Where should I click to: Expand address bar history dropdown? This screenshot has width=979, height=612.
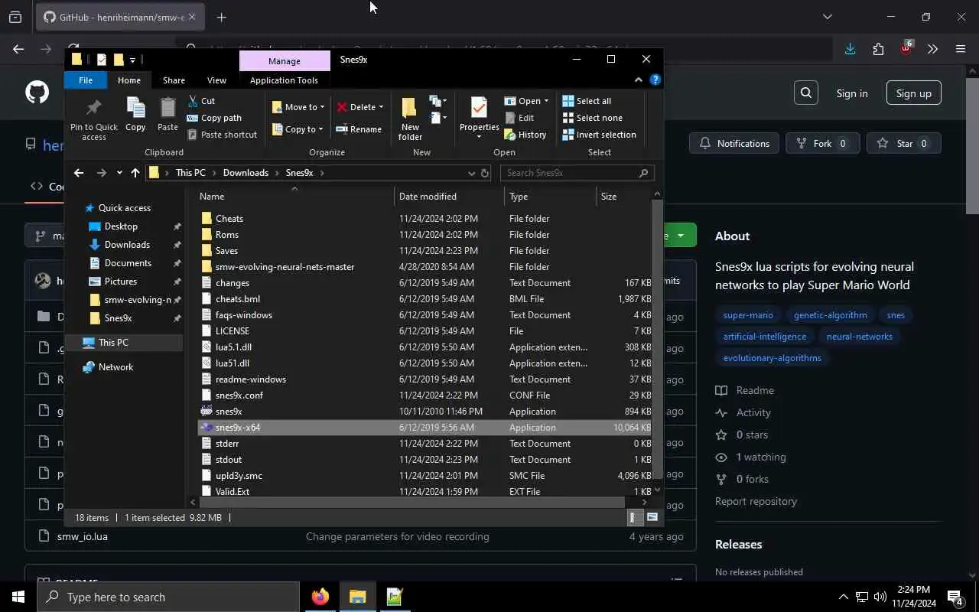point(471,173)
